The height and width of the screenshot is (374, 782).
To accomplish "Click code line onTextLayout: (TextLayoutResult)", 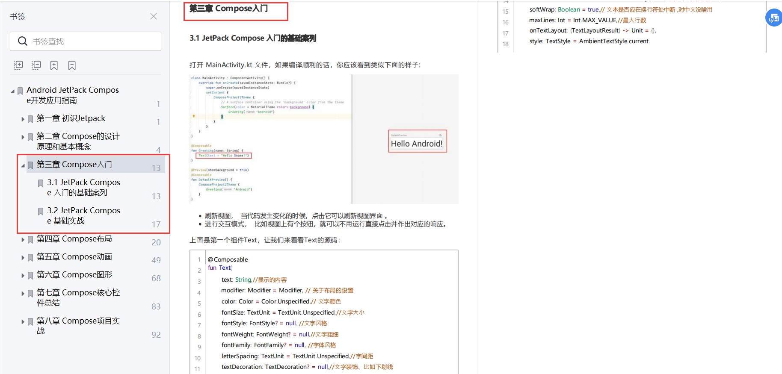I will tap(593, 30).
